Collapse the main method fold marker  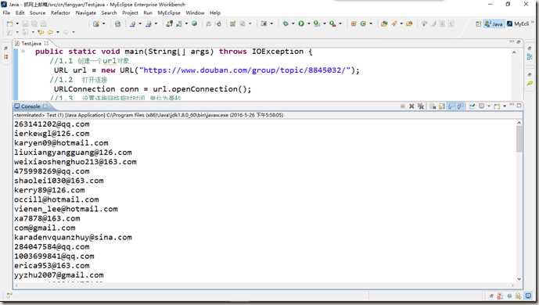coord(23,51)
